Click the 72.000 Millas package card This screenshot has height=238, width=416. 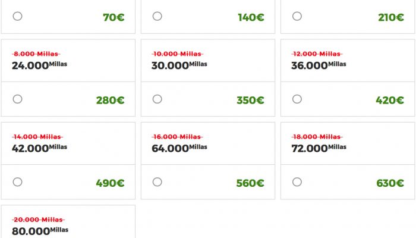[348, 161]
